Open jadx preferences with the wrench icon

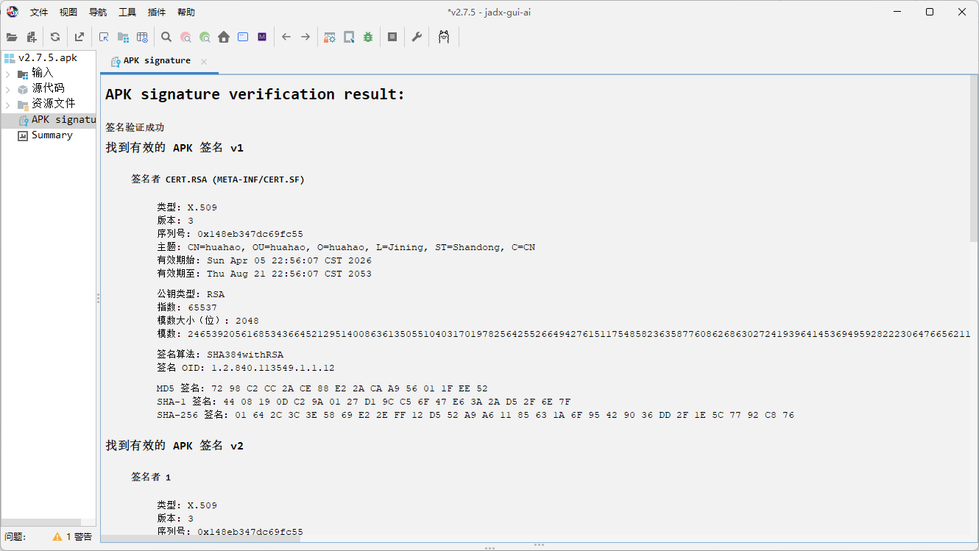417,36
